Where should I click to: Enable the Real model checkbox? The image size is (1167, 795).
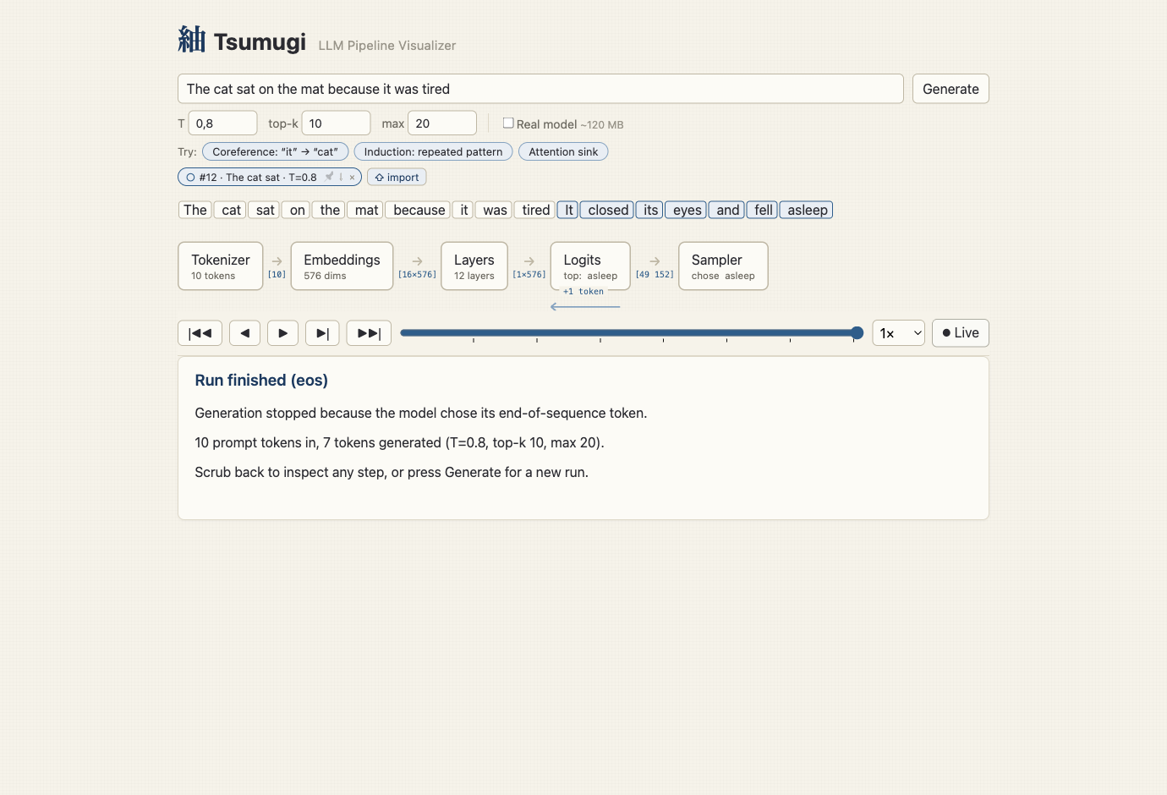508,123
